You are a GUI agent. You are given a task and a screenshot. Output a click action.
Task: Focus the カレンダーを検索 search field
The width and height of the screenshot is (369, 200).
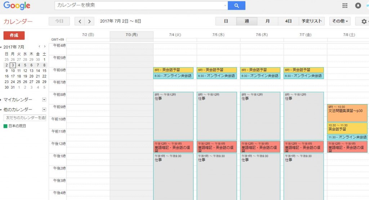pyautogui.click(x=139, y=6)
